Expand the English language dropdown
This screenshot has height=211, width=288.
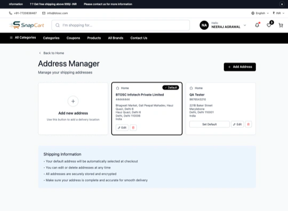[260, 13]
